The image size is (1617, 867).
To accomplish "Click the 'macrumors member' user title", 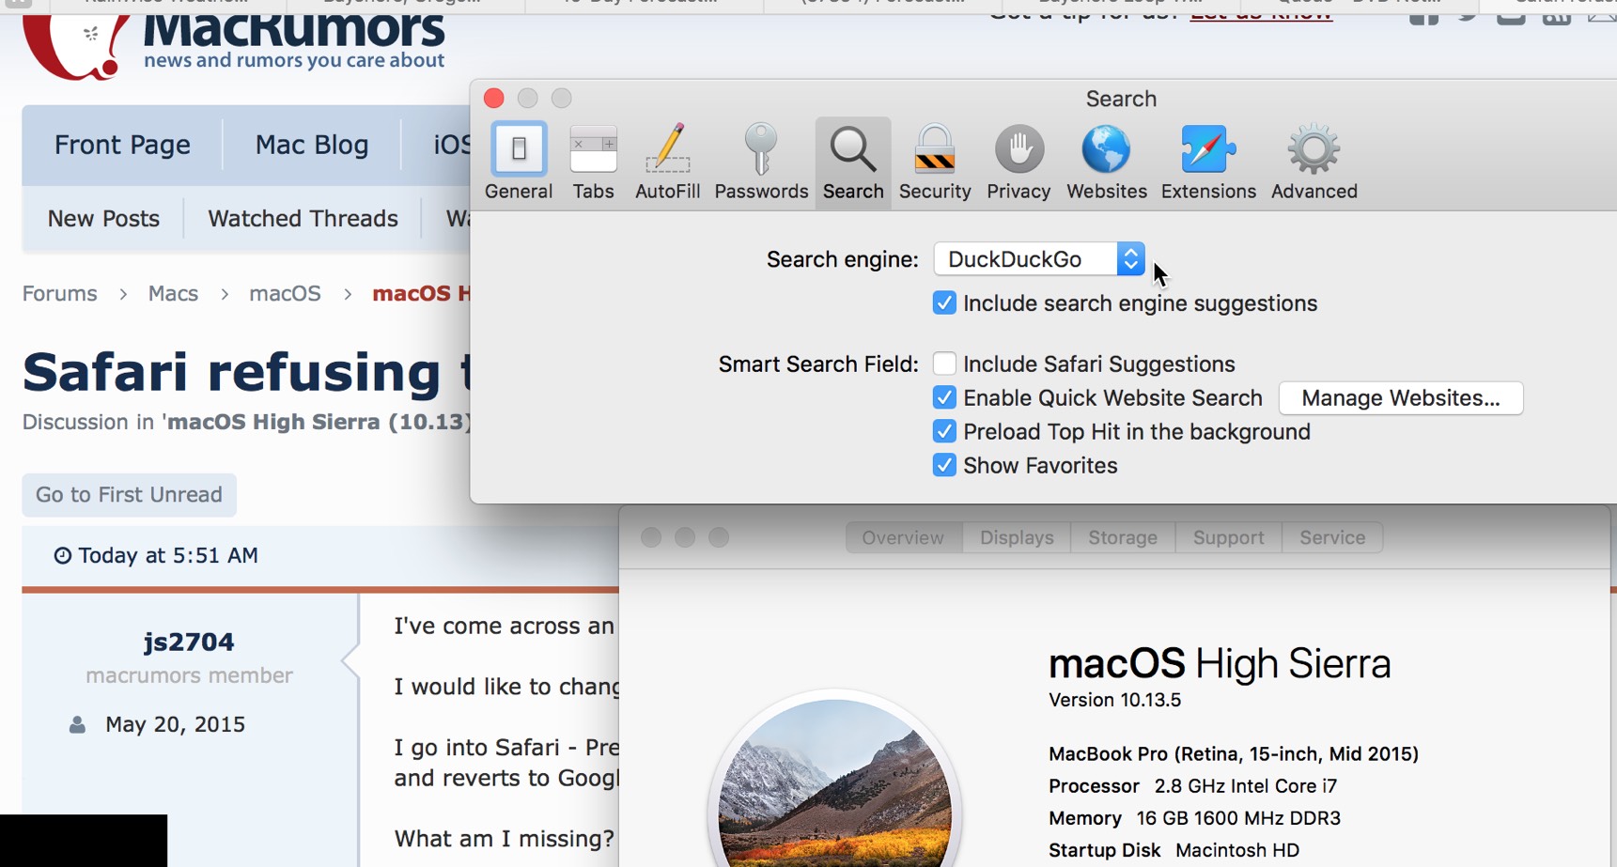I will pos(189,675).
